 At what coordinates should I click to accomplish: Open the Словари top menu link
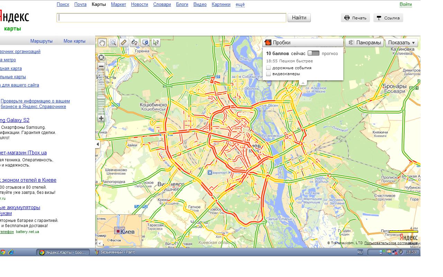(x=162, y=5)
